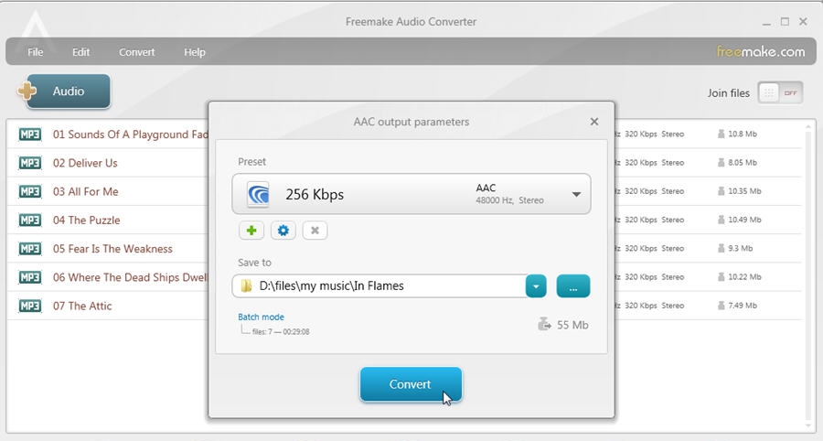Click MP3 icon of 03 All For Me
The width and height of the screenshot is (823, 441).
(30, 191)
